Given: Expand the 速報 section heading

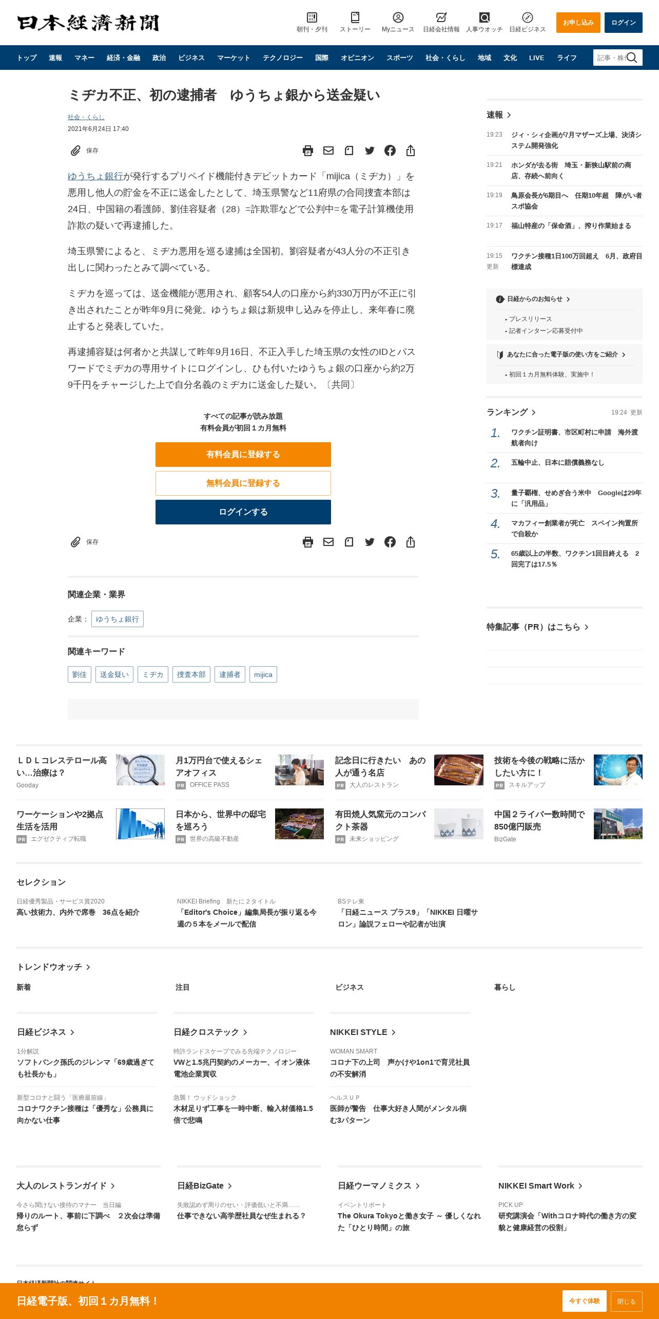Looking at the screenshot, I should point(498,115).
